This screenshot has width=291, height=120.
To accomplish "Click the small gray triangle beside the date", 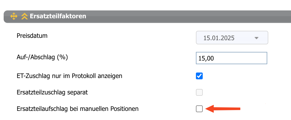I will pos(257,38).
